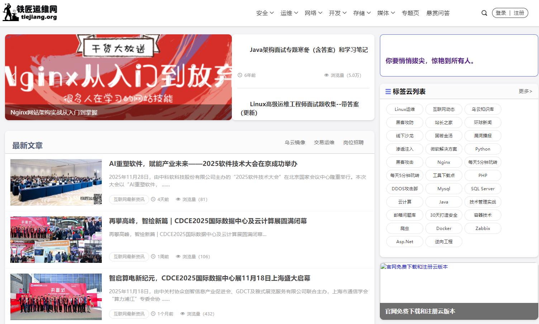Click the clock icon next to 4天前

[x=153, y=199]
